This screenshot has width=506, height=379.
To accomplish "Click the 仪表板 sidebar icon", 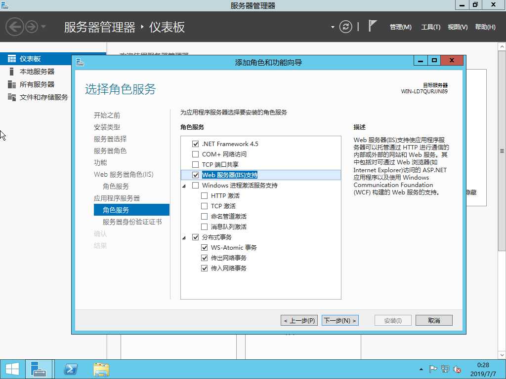I will pos(12,59).
